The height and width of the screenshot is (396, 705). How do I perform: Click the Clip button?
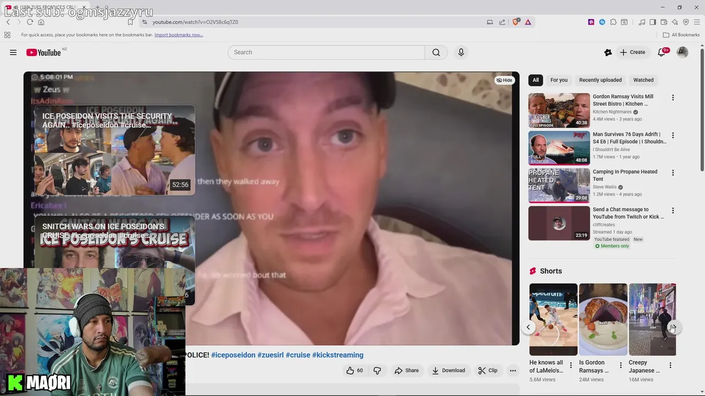(488, 371)
